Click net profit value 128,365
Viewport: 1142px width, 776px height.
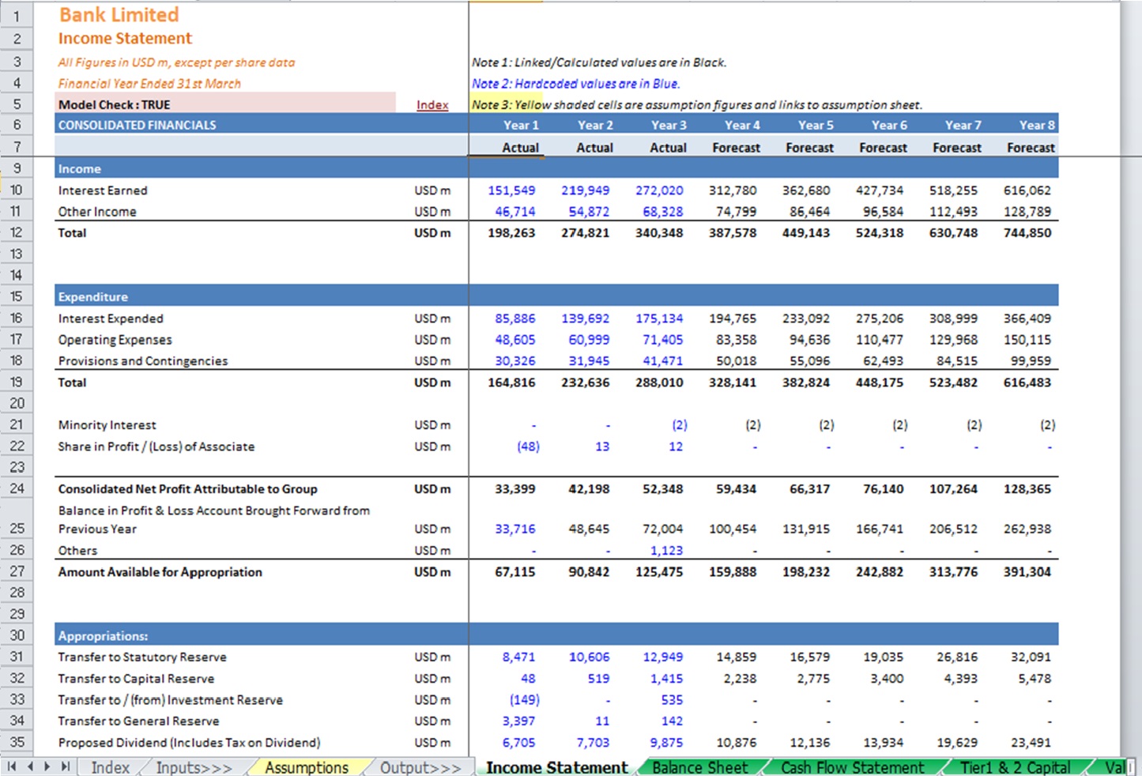[x=1027, y=489]
